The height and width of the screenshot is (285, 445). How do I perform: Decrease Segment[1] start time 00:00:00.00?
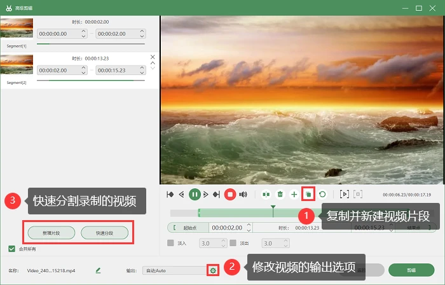pyautogui.click(x=83, y=36)
